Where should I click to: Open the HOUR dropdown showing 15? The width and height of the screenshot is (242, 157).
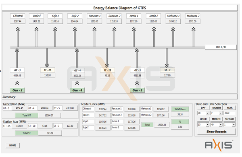coord(207,124)
